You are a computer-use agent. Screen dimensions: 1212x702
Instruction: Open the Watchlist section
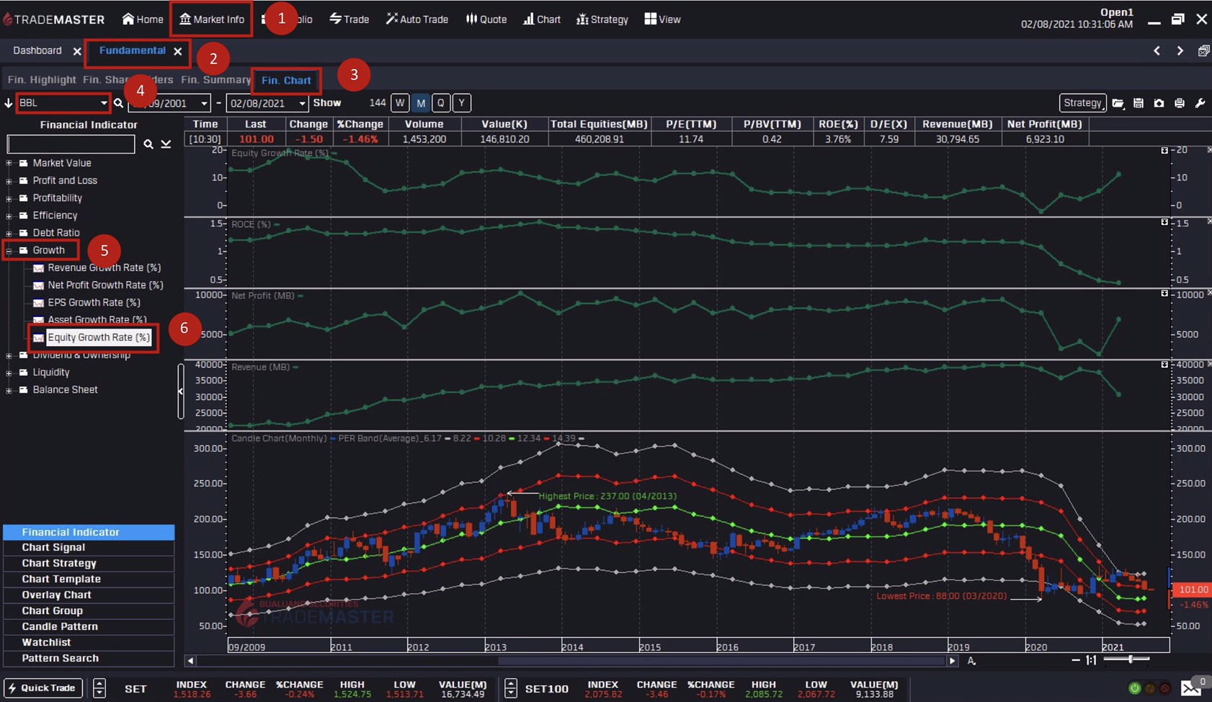[89, 643]
